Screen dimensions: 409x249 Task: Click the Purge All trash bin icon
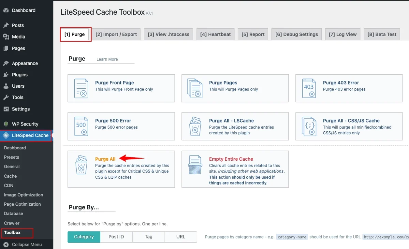pos(81,165)
